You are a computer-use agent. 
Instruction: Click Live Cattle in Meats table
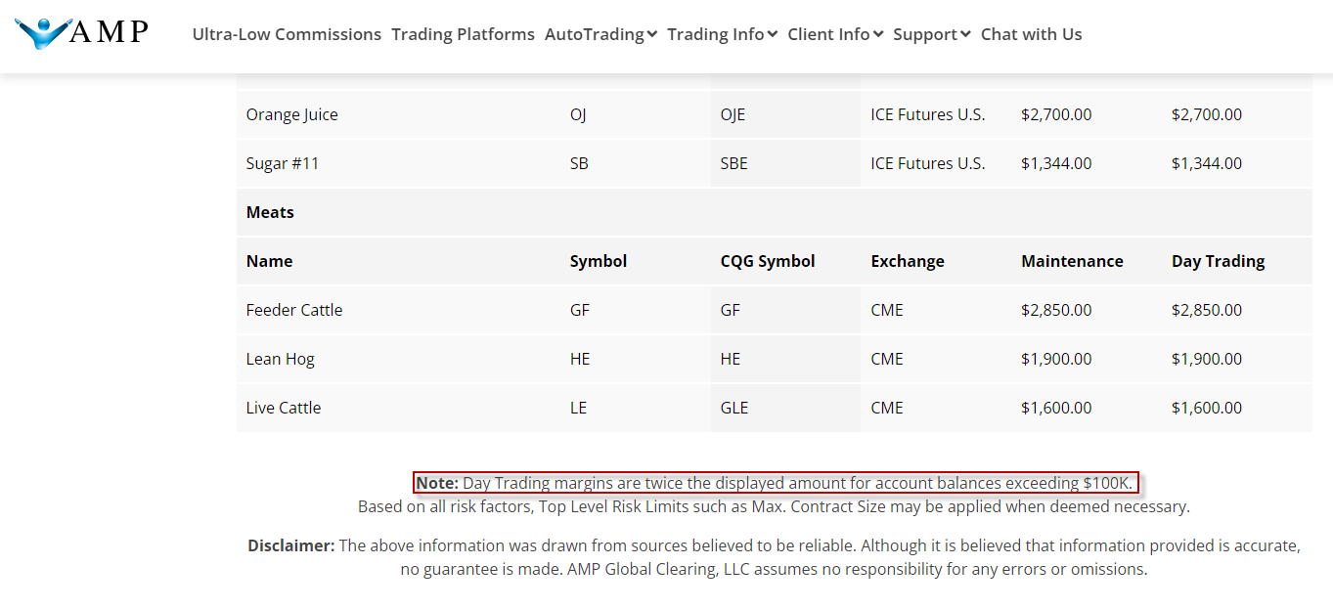point(284,408)
